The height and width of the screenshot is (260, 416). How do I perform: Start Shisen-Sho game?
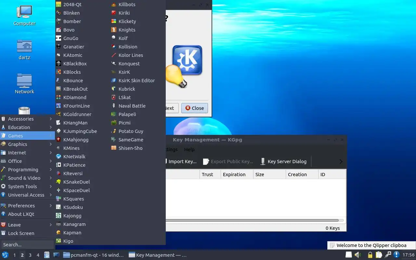point(138,148)
